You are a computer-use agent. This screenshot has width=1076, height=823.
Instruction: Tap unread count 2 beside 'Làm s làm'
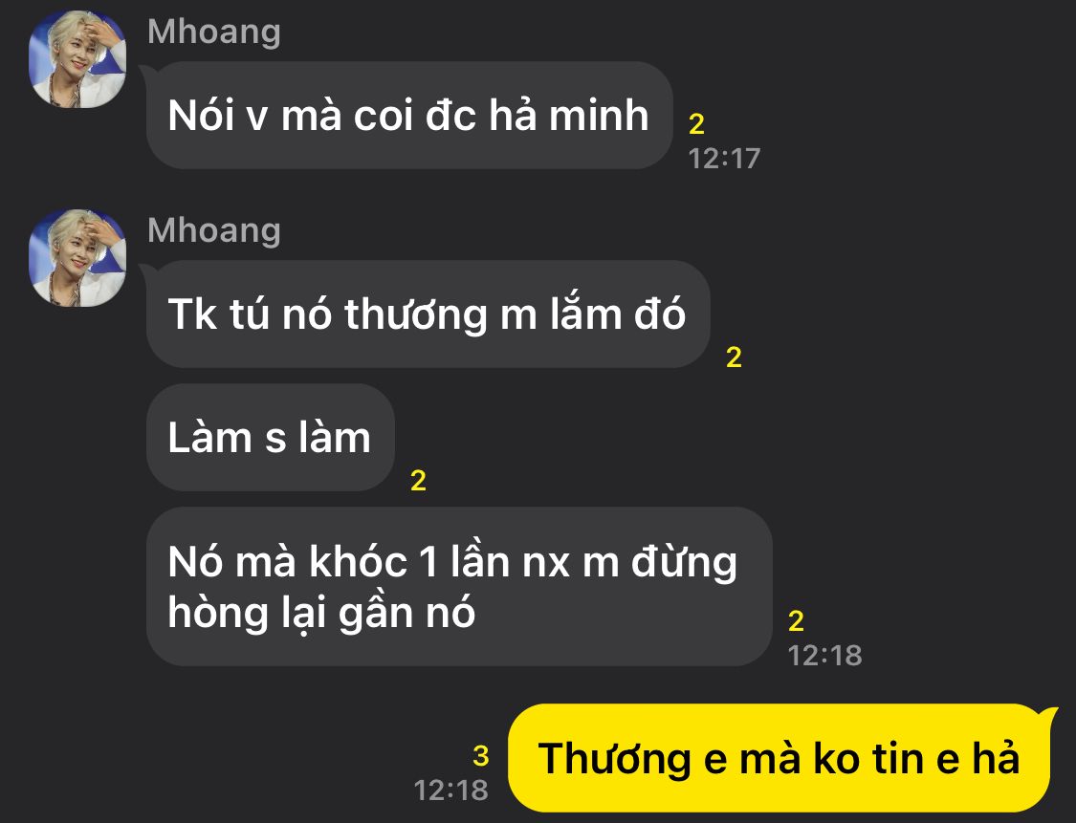[418, 481]
